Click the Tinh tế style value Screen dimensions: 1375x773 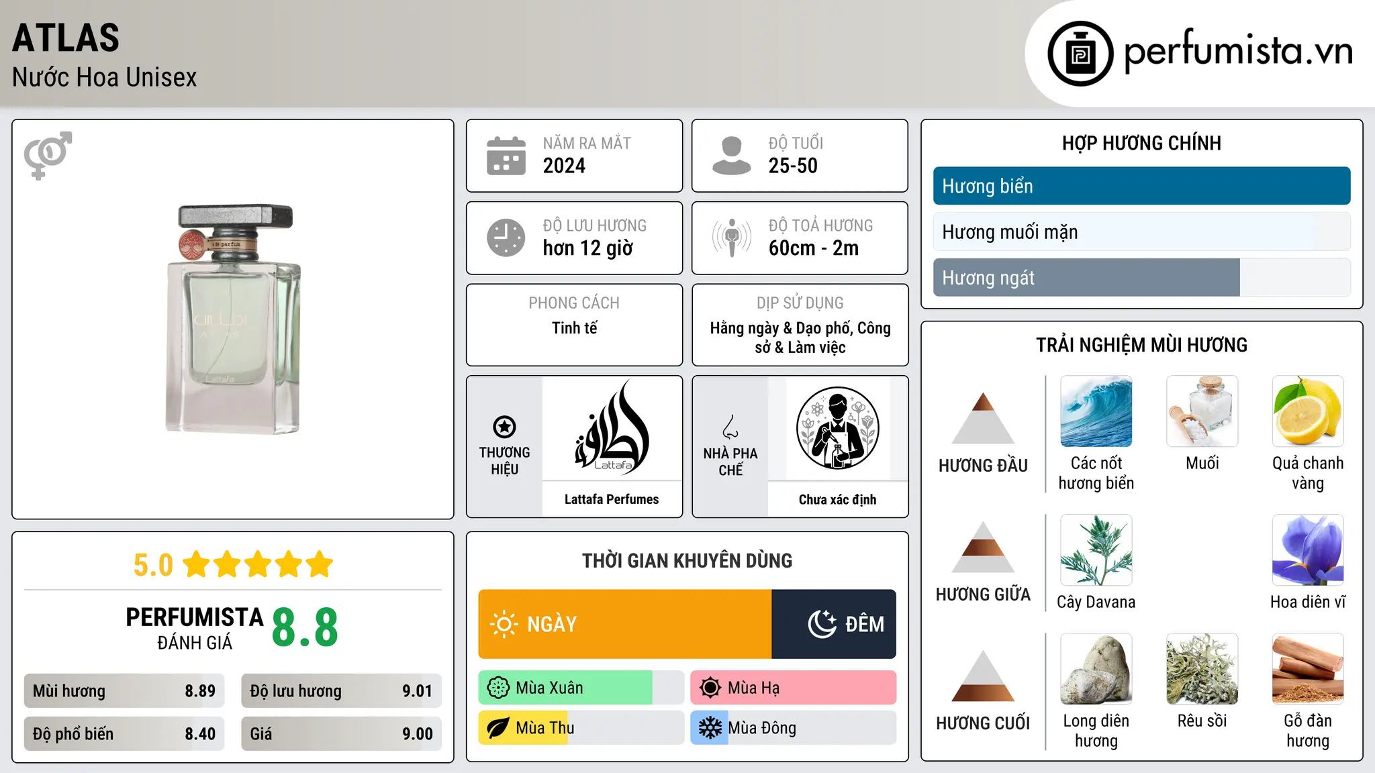pyautogui.click(x=574, y=328)
